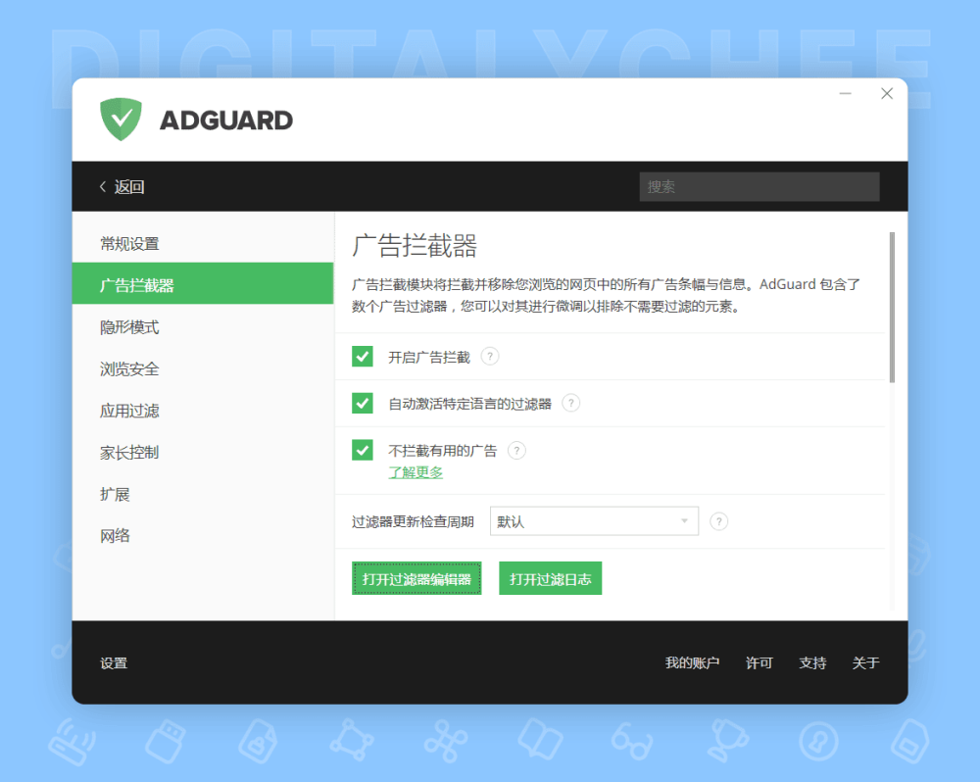Disable the 不拦截有用的广告 checkbox
This screenshot has width=980, height=782.
[363, 450]
